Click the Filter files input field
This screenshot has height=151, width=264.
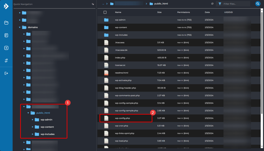click(x=236, y=4)
